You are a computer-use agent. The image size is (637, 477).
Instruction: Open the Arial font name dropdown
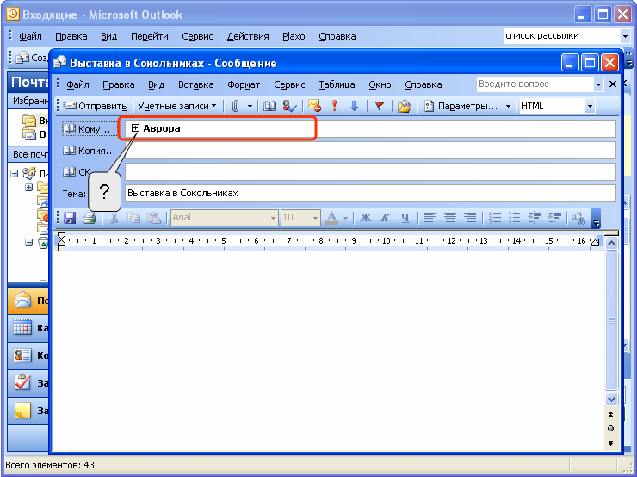(x=273, y=218)
